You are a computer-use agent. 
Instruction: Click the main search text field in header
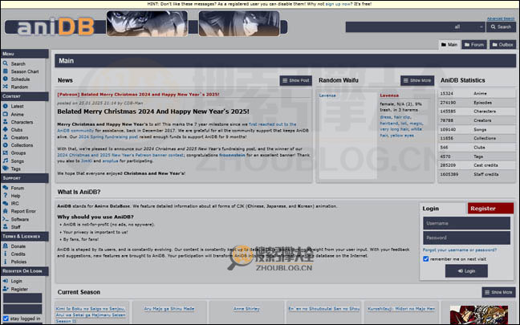398,26
